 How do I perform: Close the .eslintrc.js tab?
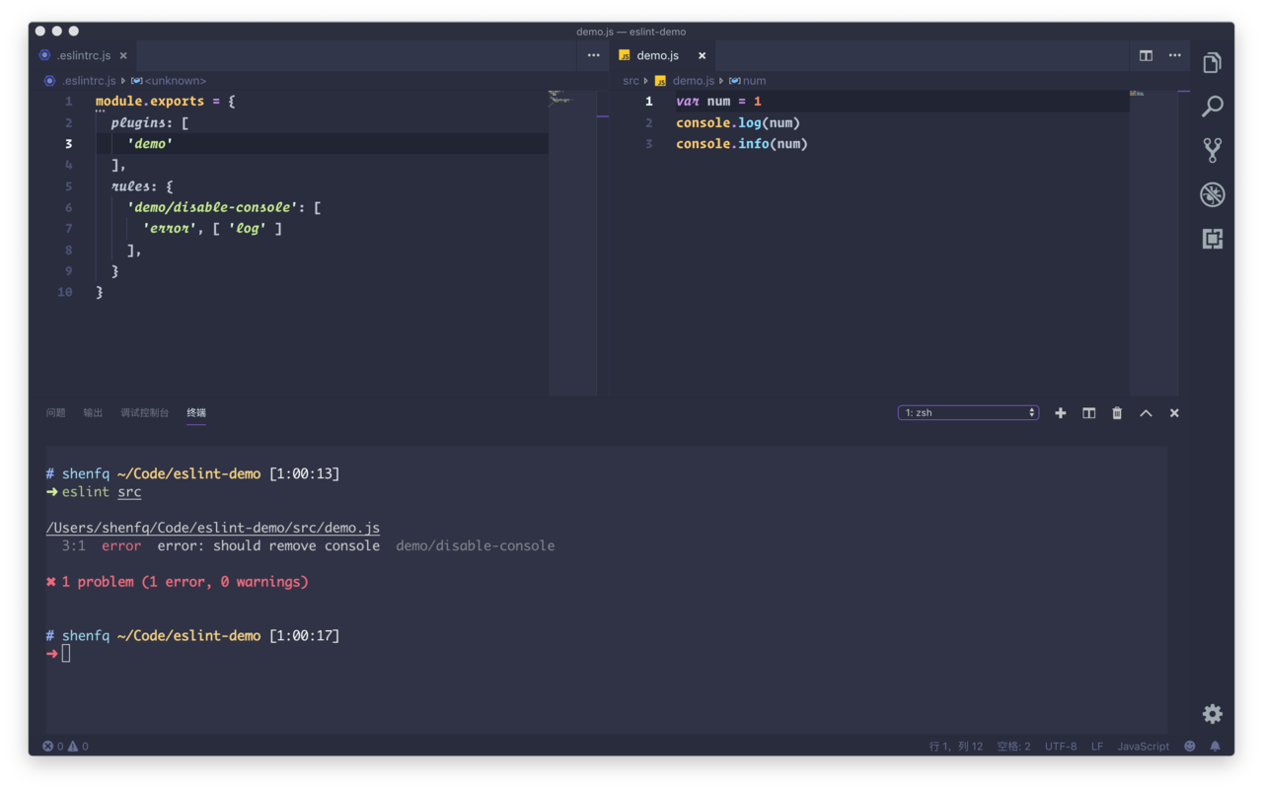pyautogui.click(x=123, y=56)
